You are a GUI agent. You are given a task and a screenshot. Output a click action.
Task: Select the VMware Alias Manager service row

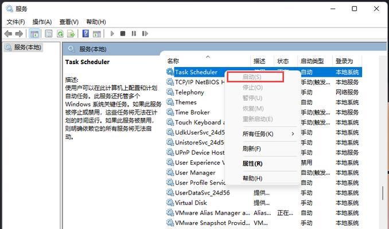[x=264, y=213]
